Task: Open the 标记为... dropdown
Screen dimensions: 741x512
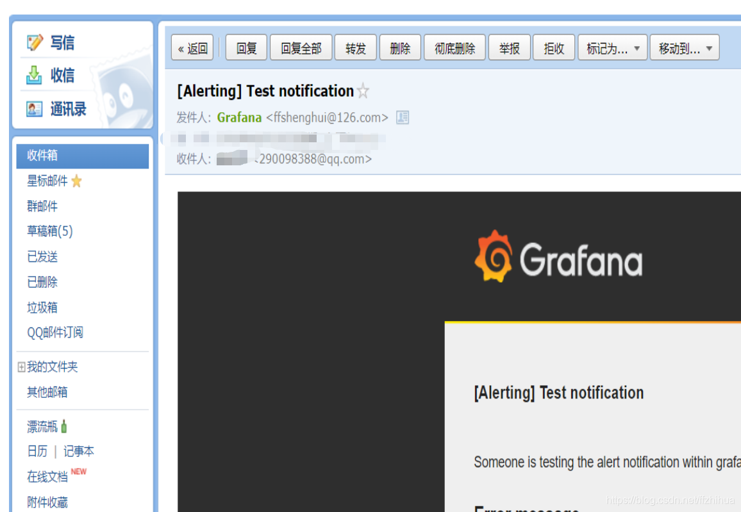Action: point(613,47)
